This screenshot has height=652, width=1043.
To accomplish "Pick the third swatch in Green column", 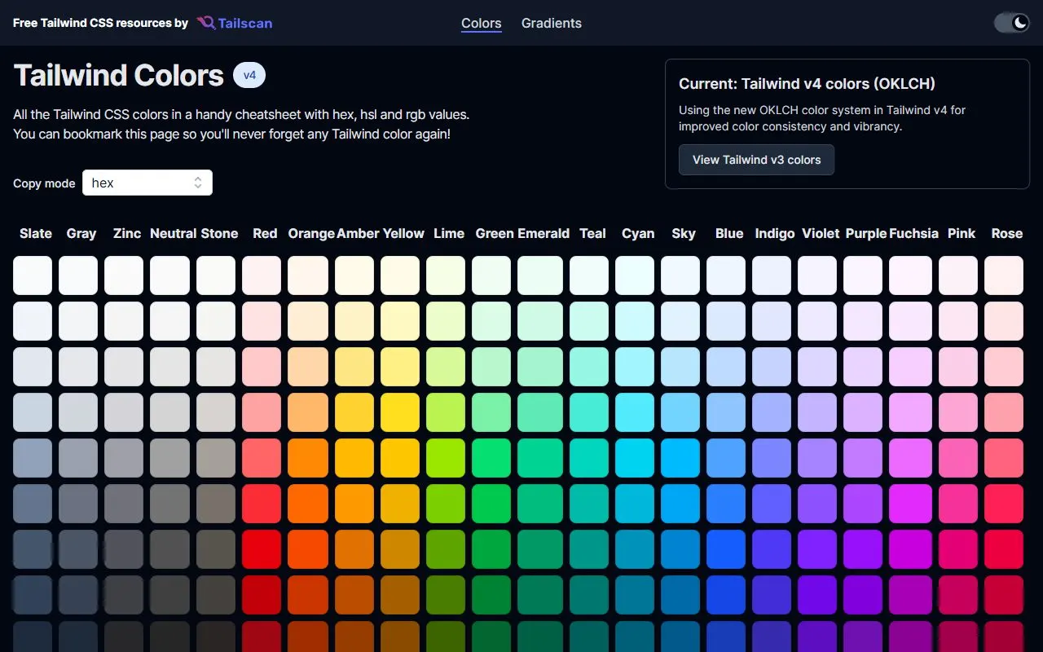I will pos(491,367).
